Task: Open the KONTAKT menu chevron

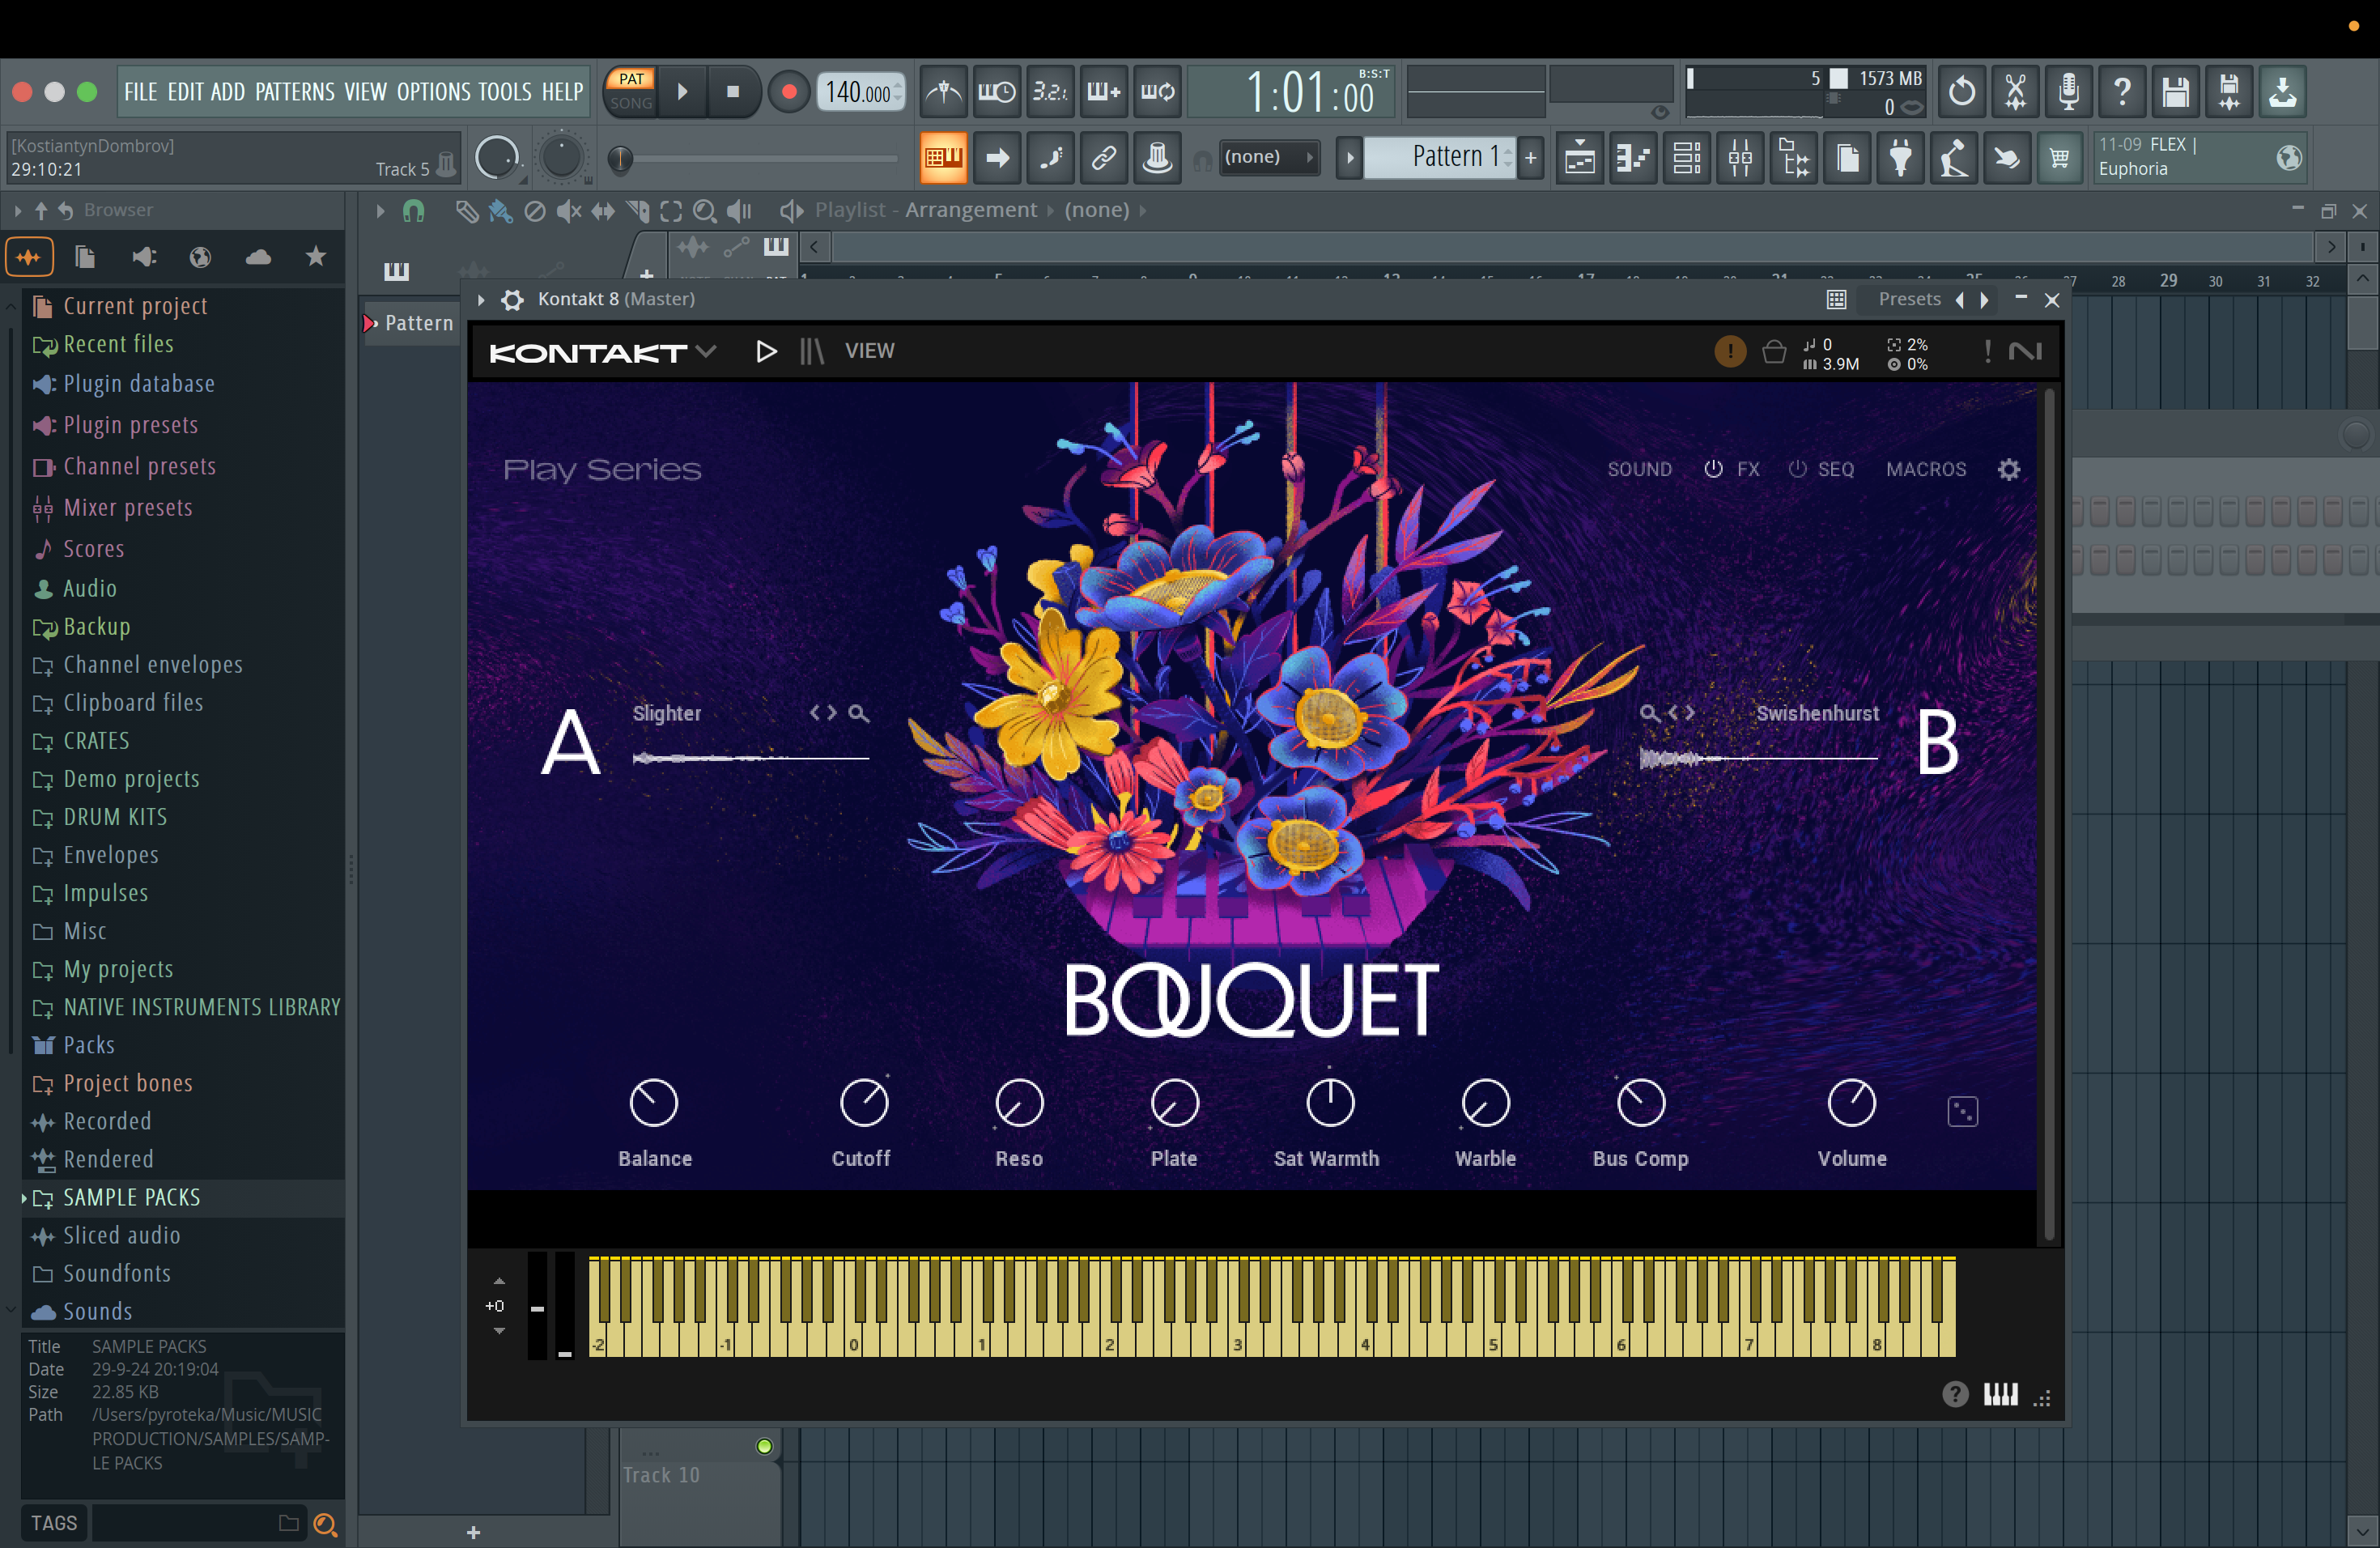Action: (x=709, y=351)
